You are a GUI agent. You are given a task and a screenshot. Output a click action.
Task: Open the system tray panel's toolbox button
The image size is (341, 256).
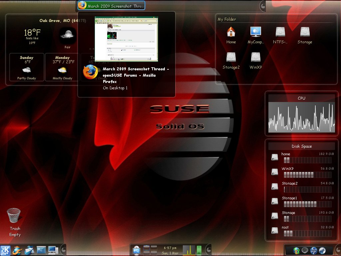click(x=338, y=250)
